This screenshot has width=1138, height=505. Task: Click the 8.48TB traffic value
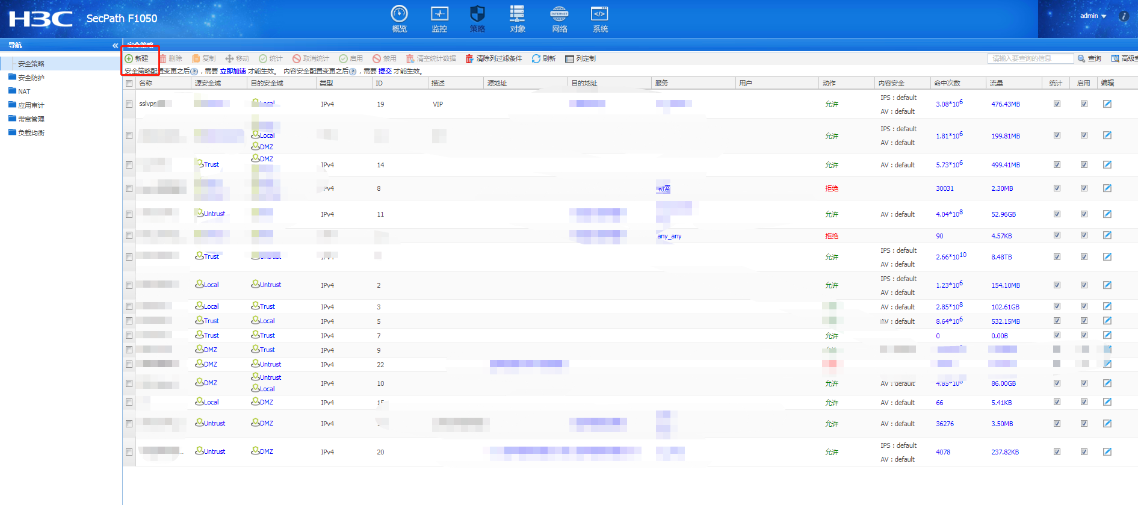pyautogui.click(x=1001, y=257)
